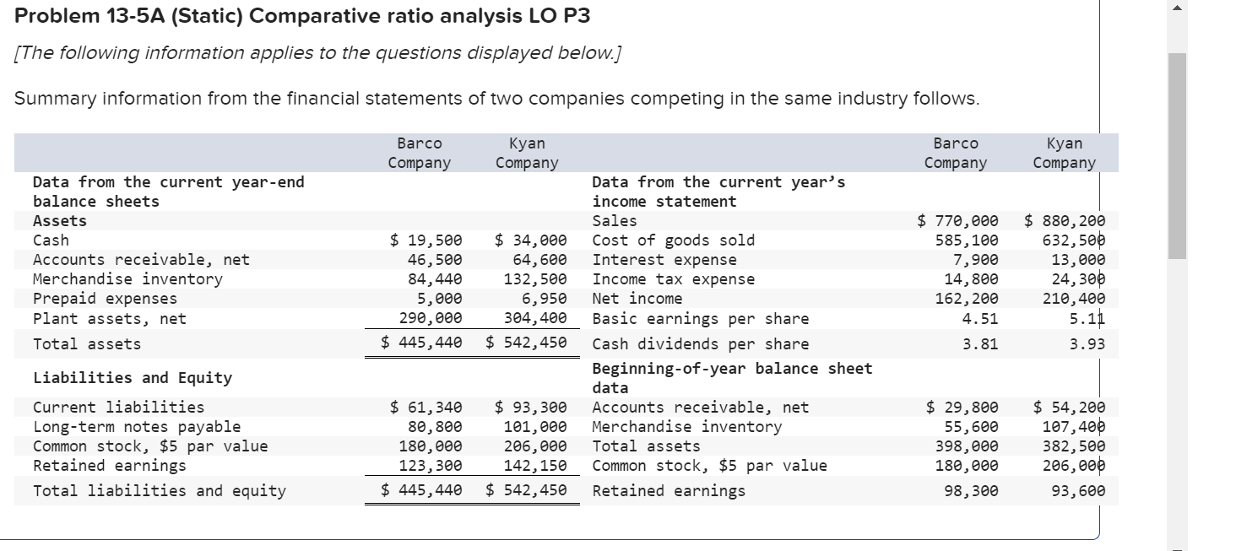Click Barco Current liabilities value $ 61,340
Image resolution: width=1236 pixels, height=551 pixels.
point(426,408)
